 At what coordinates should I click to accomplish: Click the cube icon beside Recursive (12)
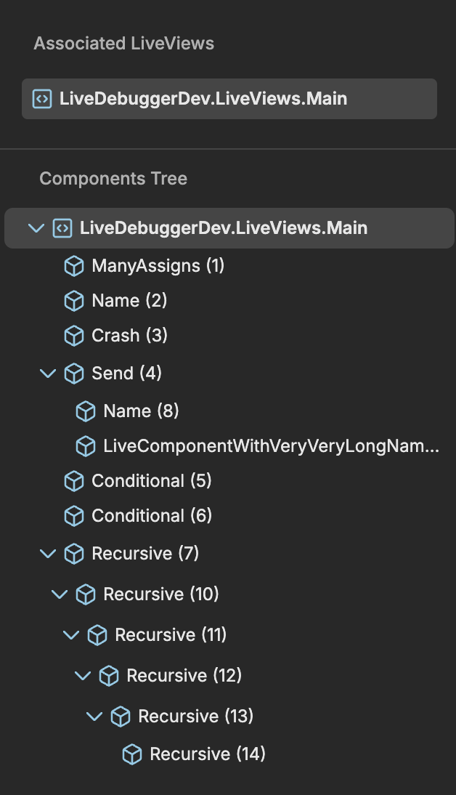coord(109,676)
